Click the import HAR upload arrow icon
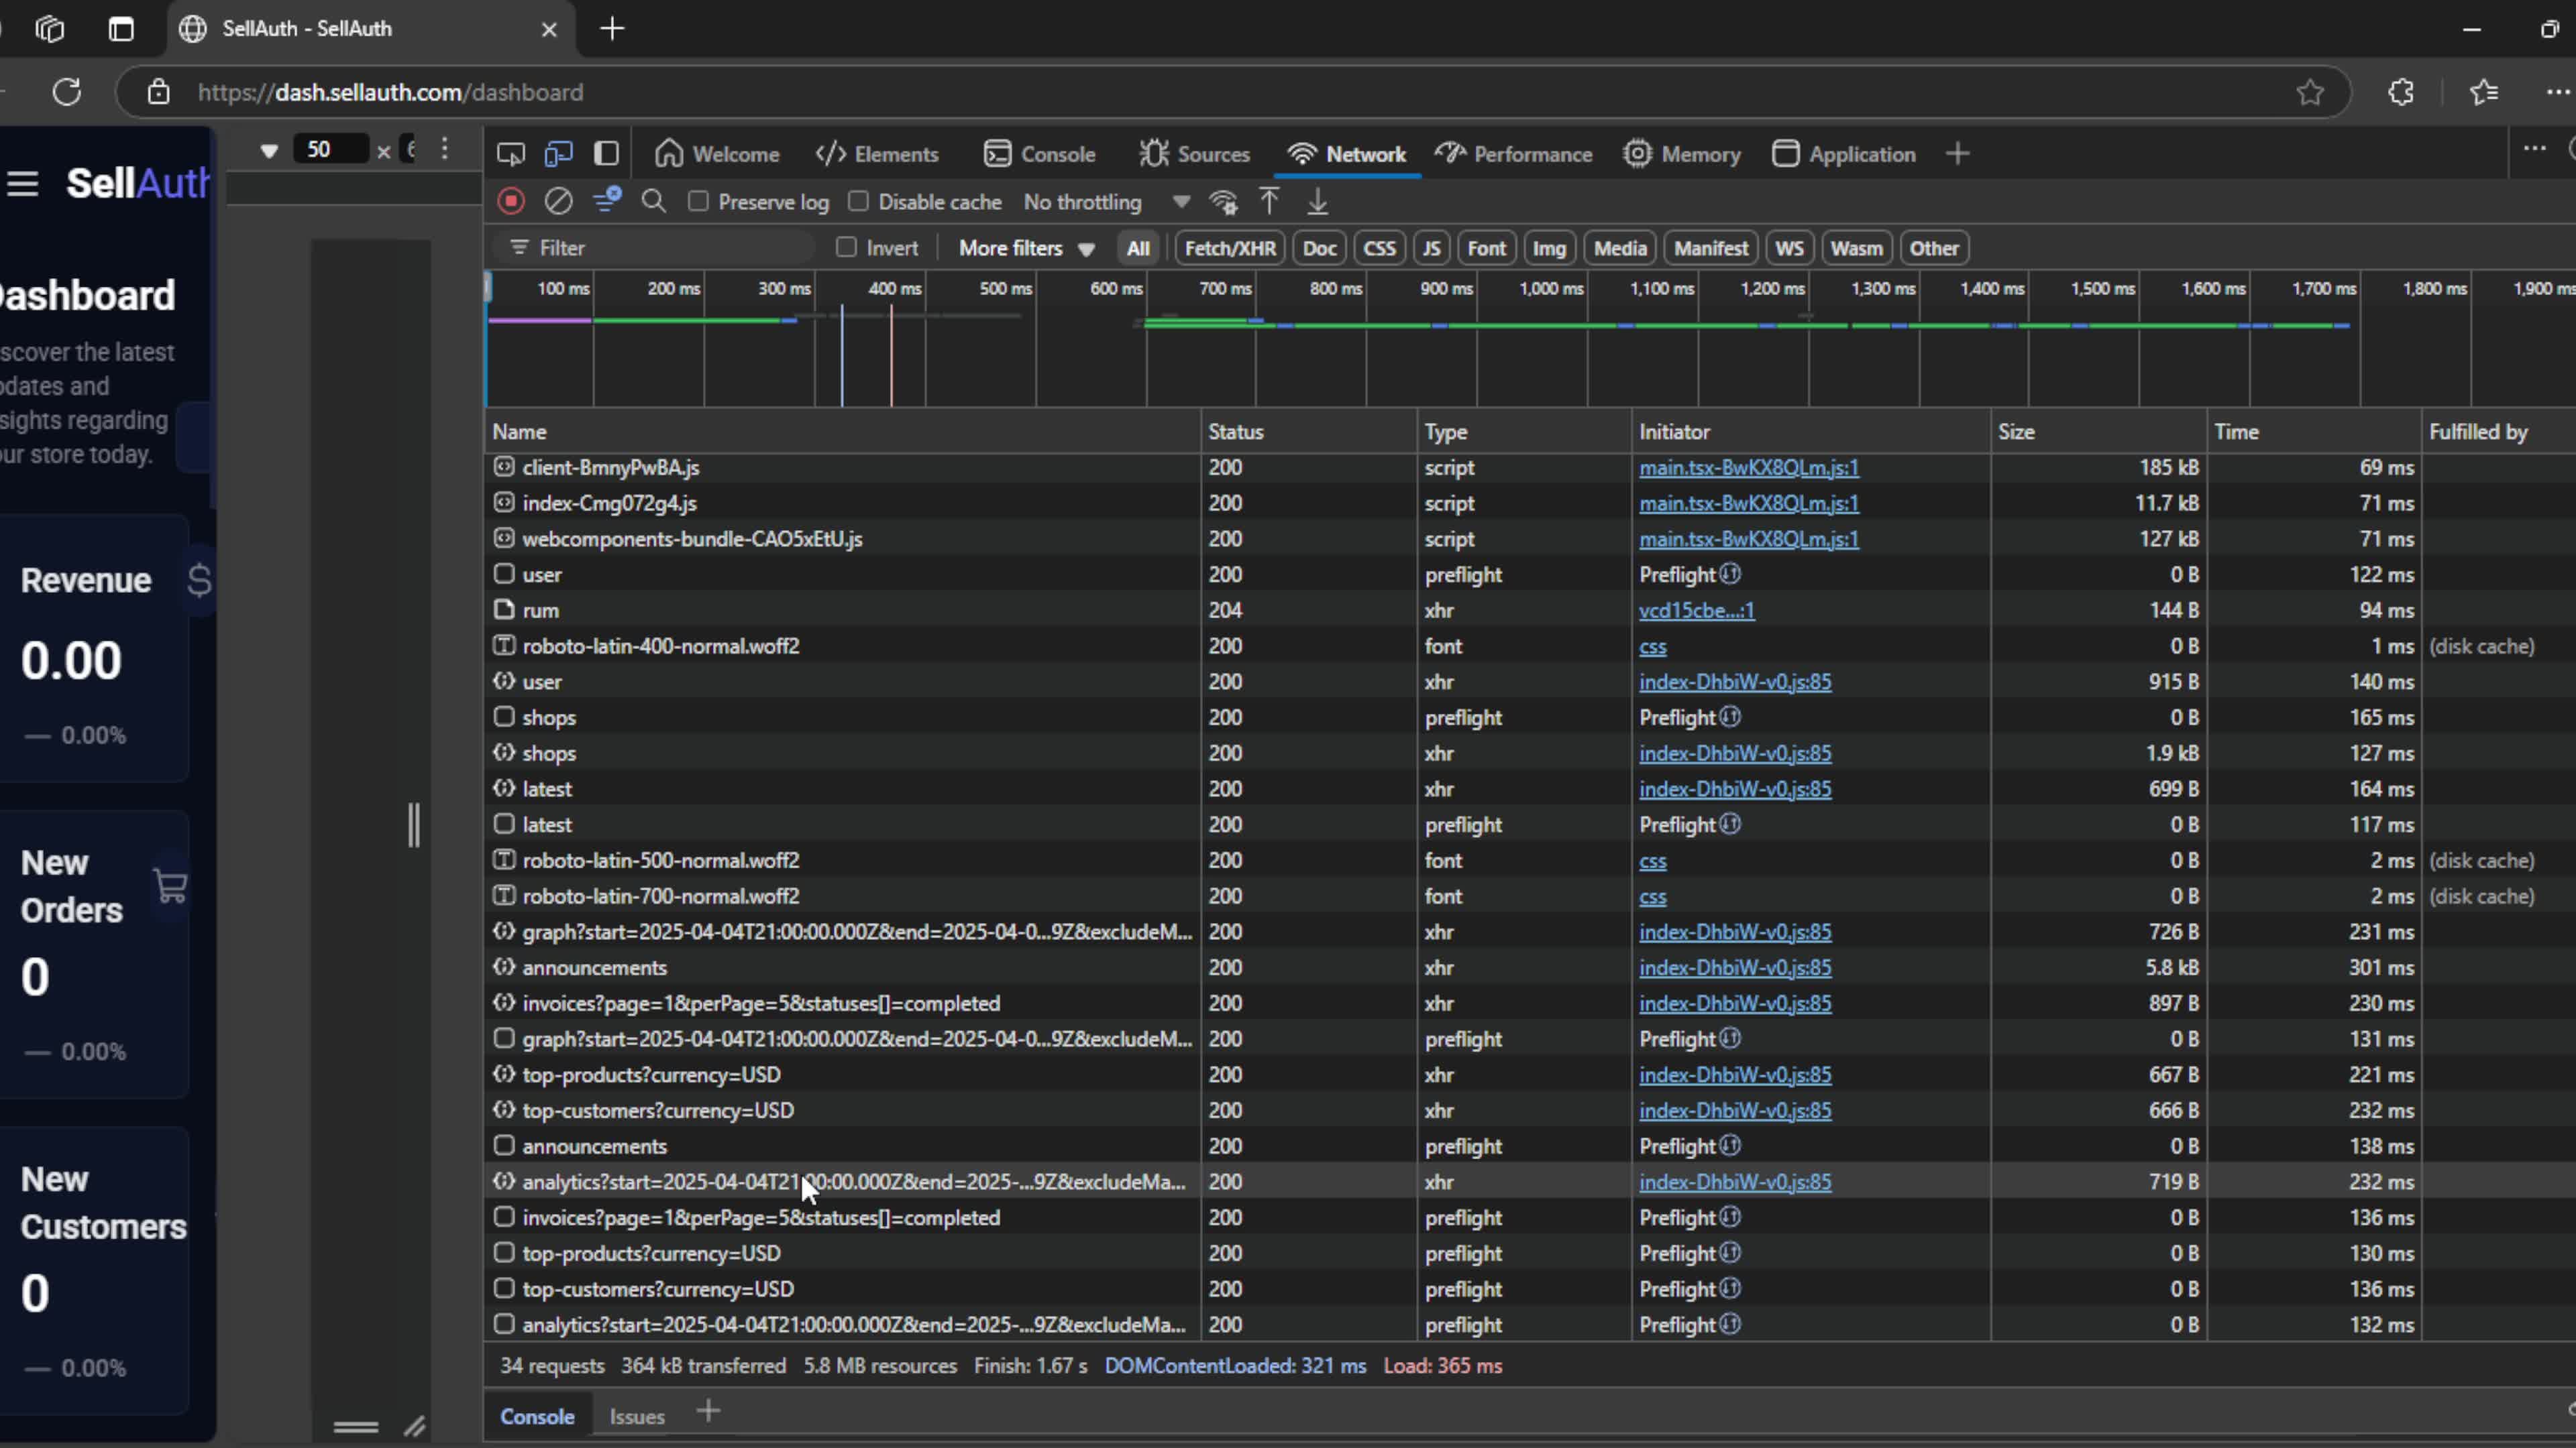The image size is (2576, 1448). click(x=1269, y=202)
